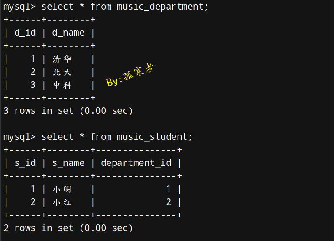Select the 小红 student name cell
Image resolution: width=334 pixels, height=241 pixels.
(x=62, y=202)
